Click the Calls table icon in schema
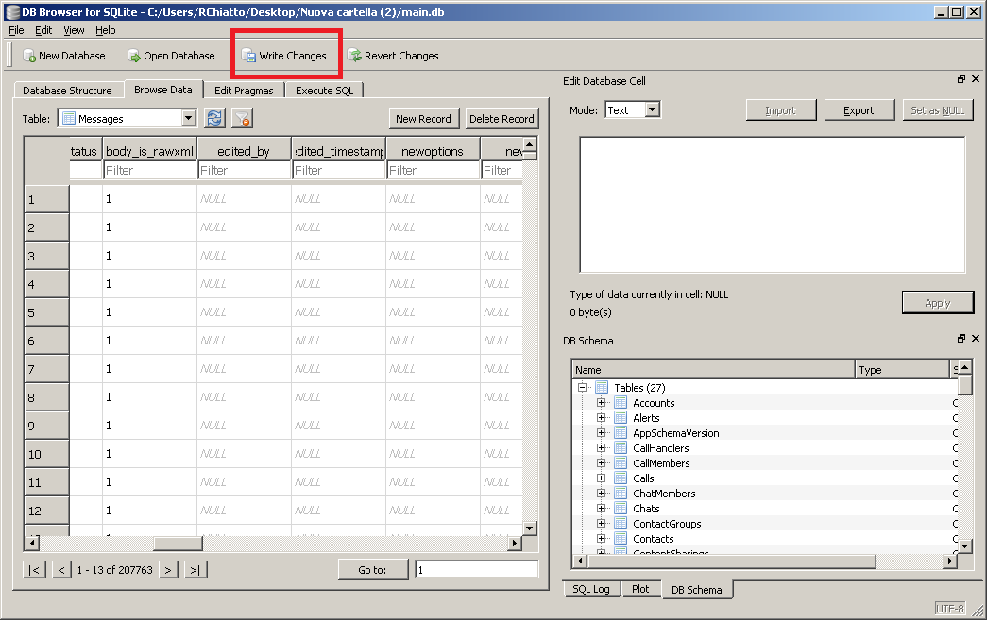Image resolution: width=987 pixels, height=620 pixels. pos(621,478)
